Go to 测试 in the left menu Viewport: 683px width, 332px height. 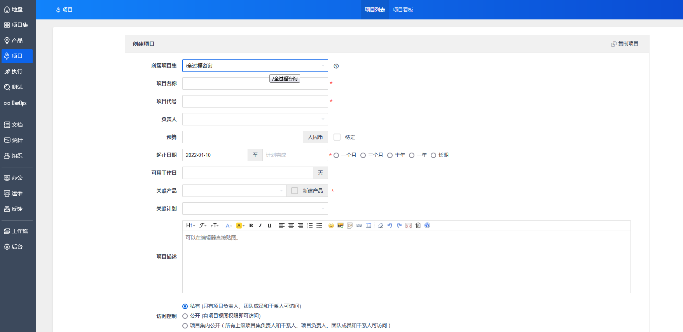click(16, 87)
